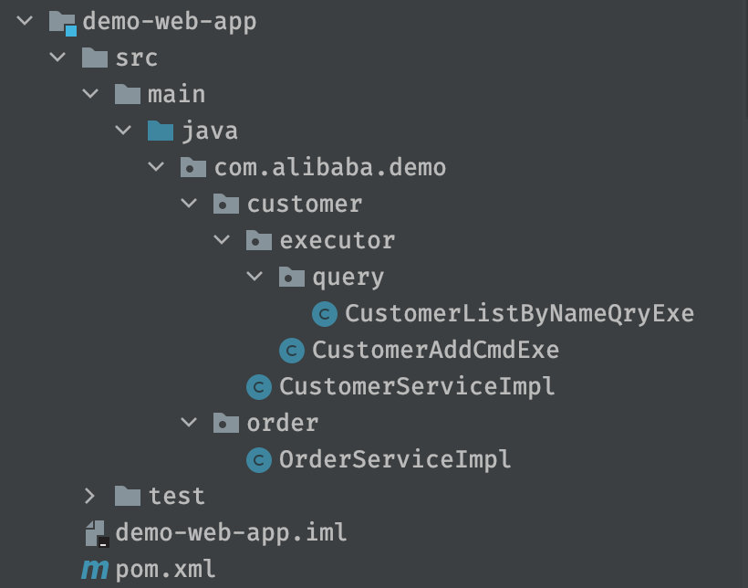Select the order package name
Viewport: 748px width, 588px height.
click(283, 423)
